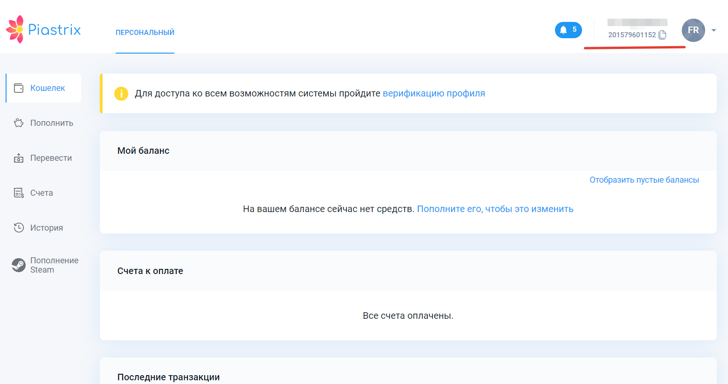Click the piggy bank Пополнить icon
The width and height of the screenshot is (728, 384).
click(x=19, y=123)
